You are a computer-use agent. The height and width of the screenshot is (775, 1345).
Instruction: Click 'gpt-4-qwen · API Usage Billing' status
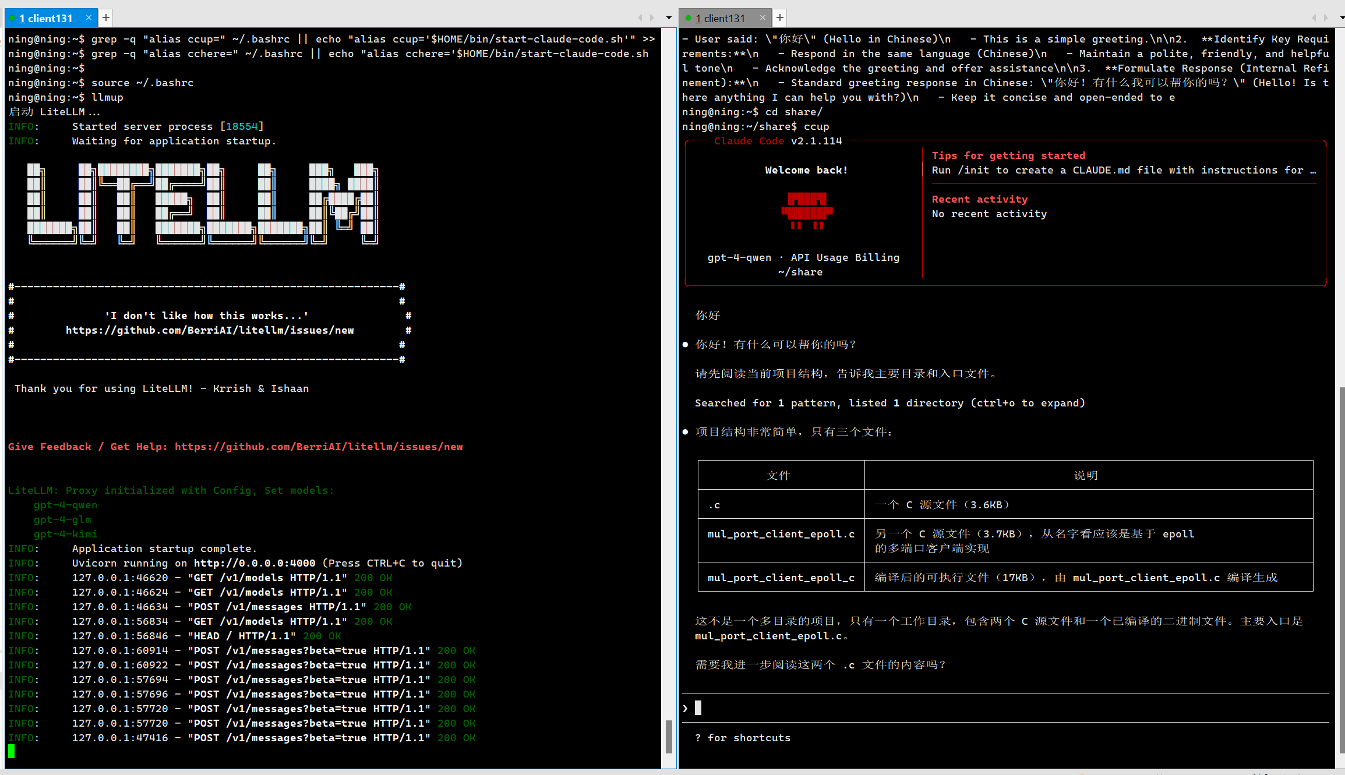point(803,257)
